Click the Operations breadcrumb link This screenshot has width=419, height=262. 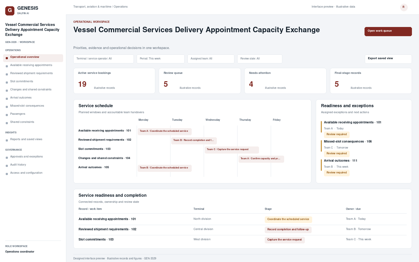point(120,7)
